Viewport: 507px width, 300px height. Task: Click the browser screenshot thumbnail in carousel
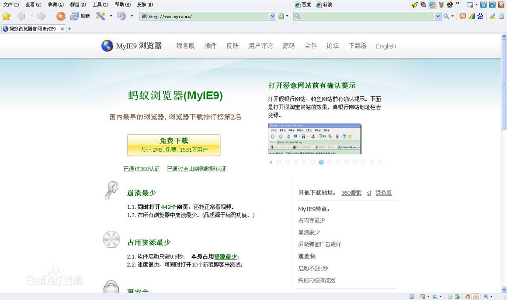click(315, 139)
